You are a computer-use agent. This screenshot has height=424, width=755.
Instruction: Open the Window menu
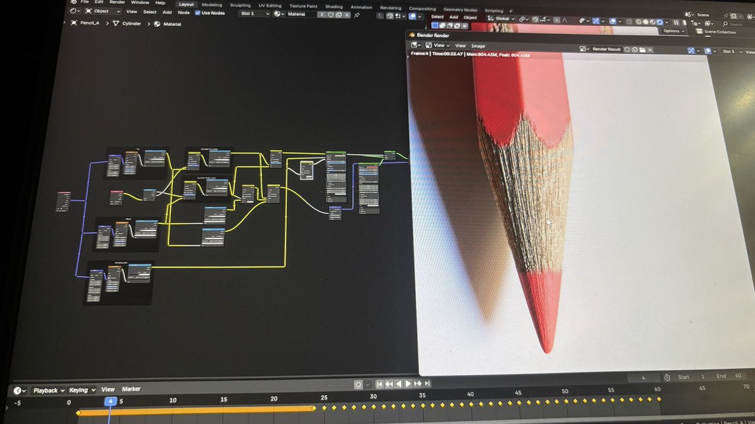[x=140, y=3]
